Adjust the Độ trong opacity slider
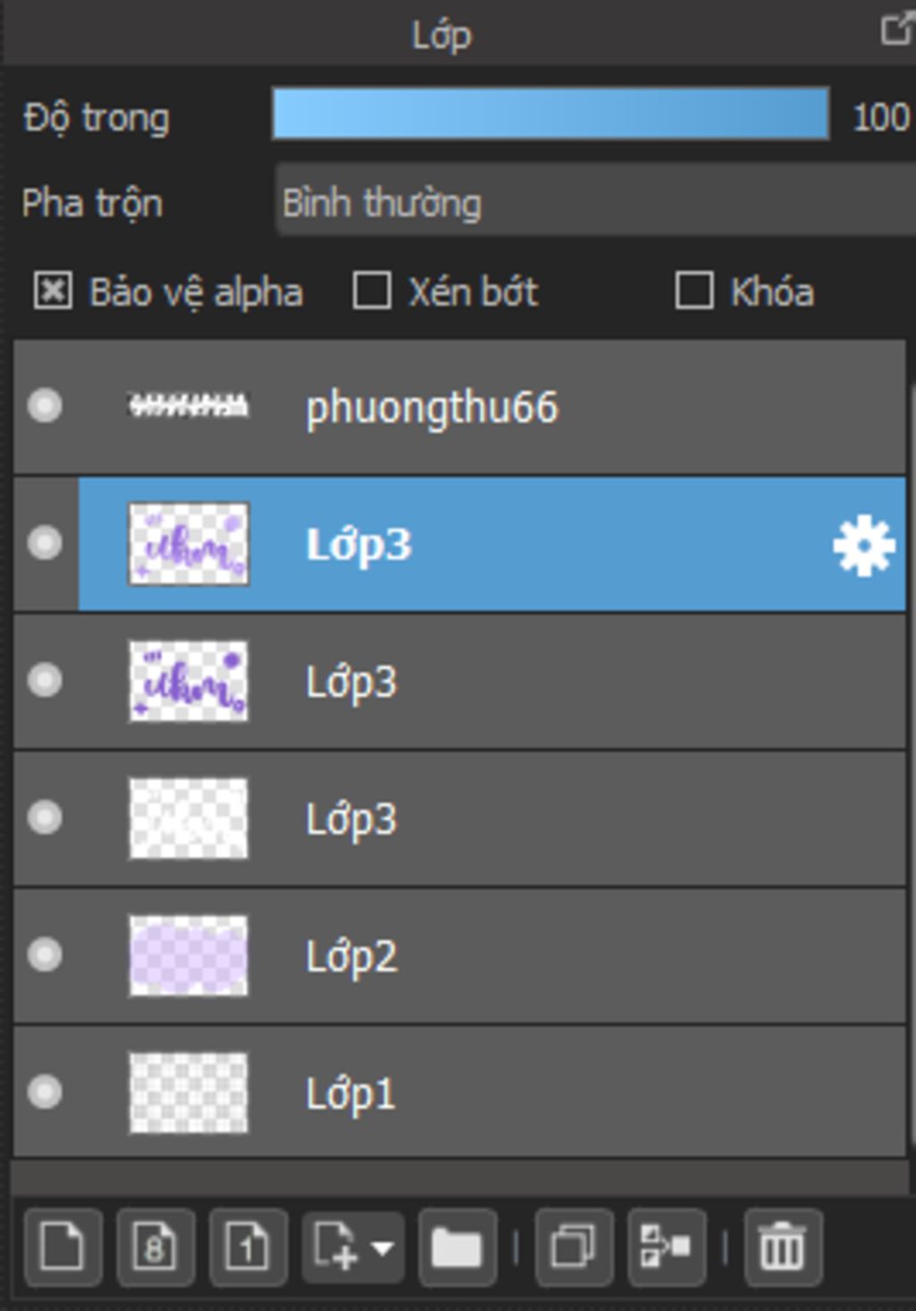This screenshot has height=1311, width=916. tap(550, 114)
